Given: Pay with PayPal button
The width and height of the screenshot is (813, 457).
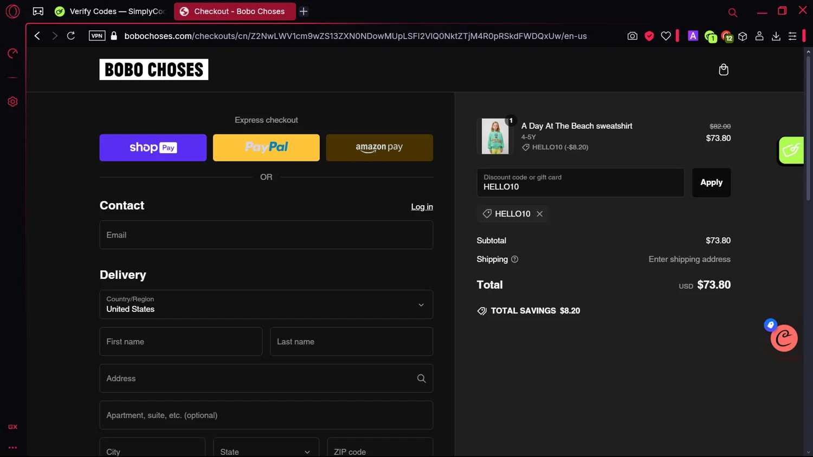Looking at the screenshot, I should click(266, 148).
